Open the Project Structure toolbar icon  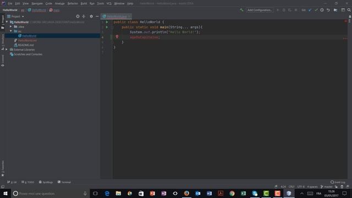coord(335,10)
